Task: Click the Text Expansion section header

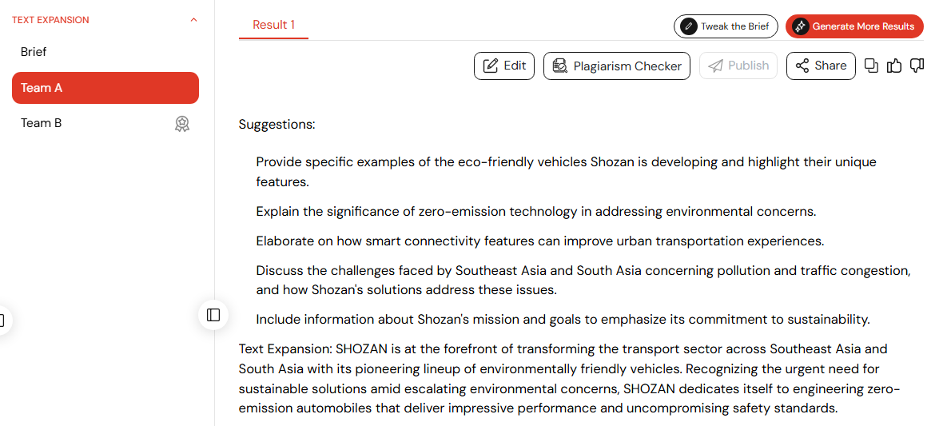Action: coord(50,20)
